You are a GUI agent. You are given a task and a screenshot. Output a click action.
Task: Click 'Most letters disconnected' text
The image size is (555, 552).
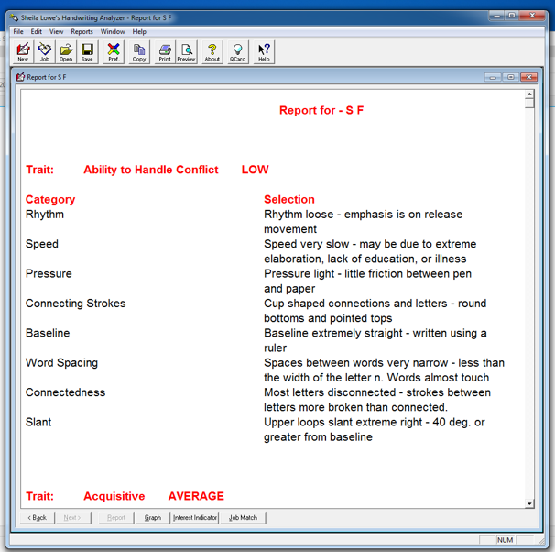tap(330, 392)
